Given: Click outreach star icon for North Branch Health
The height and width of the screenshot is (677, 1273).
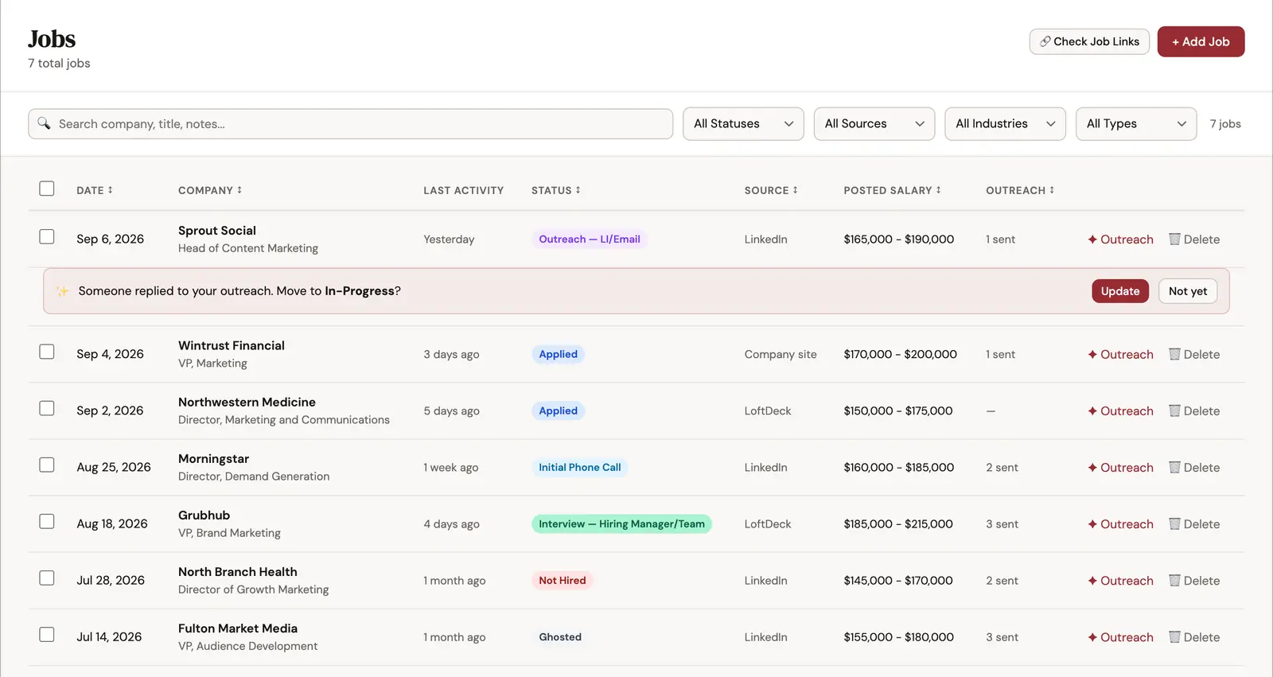Looking at the screenshot, I should [x=1092, y=580].
